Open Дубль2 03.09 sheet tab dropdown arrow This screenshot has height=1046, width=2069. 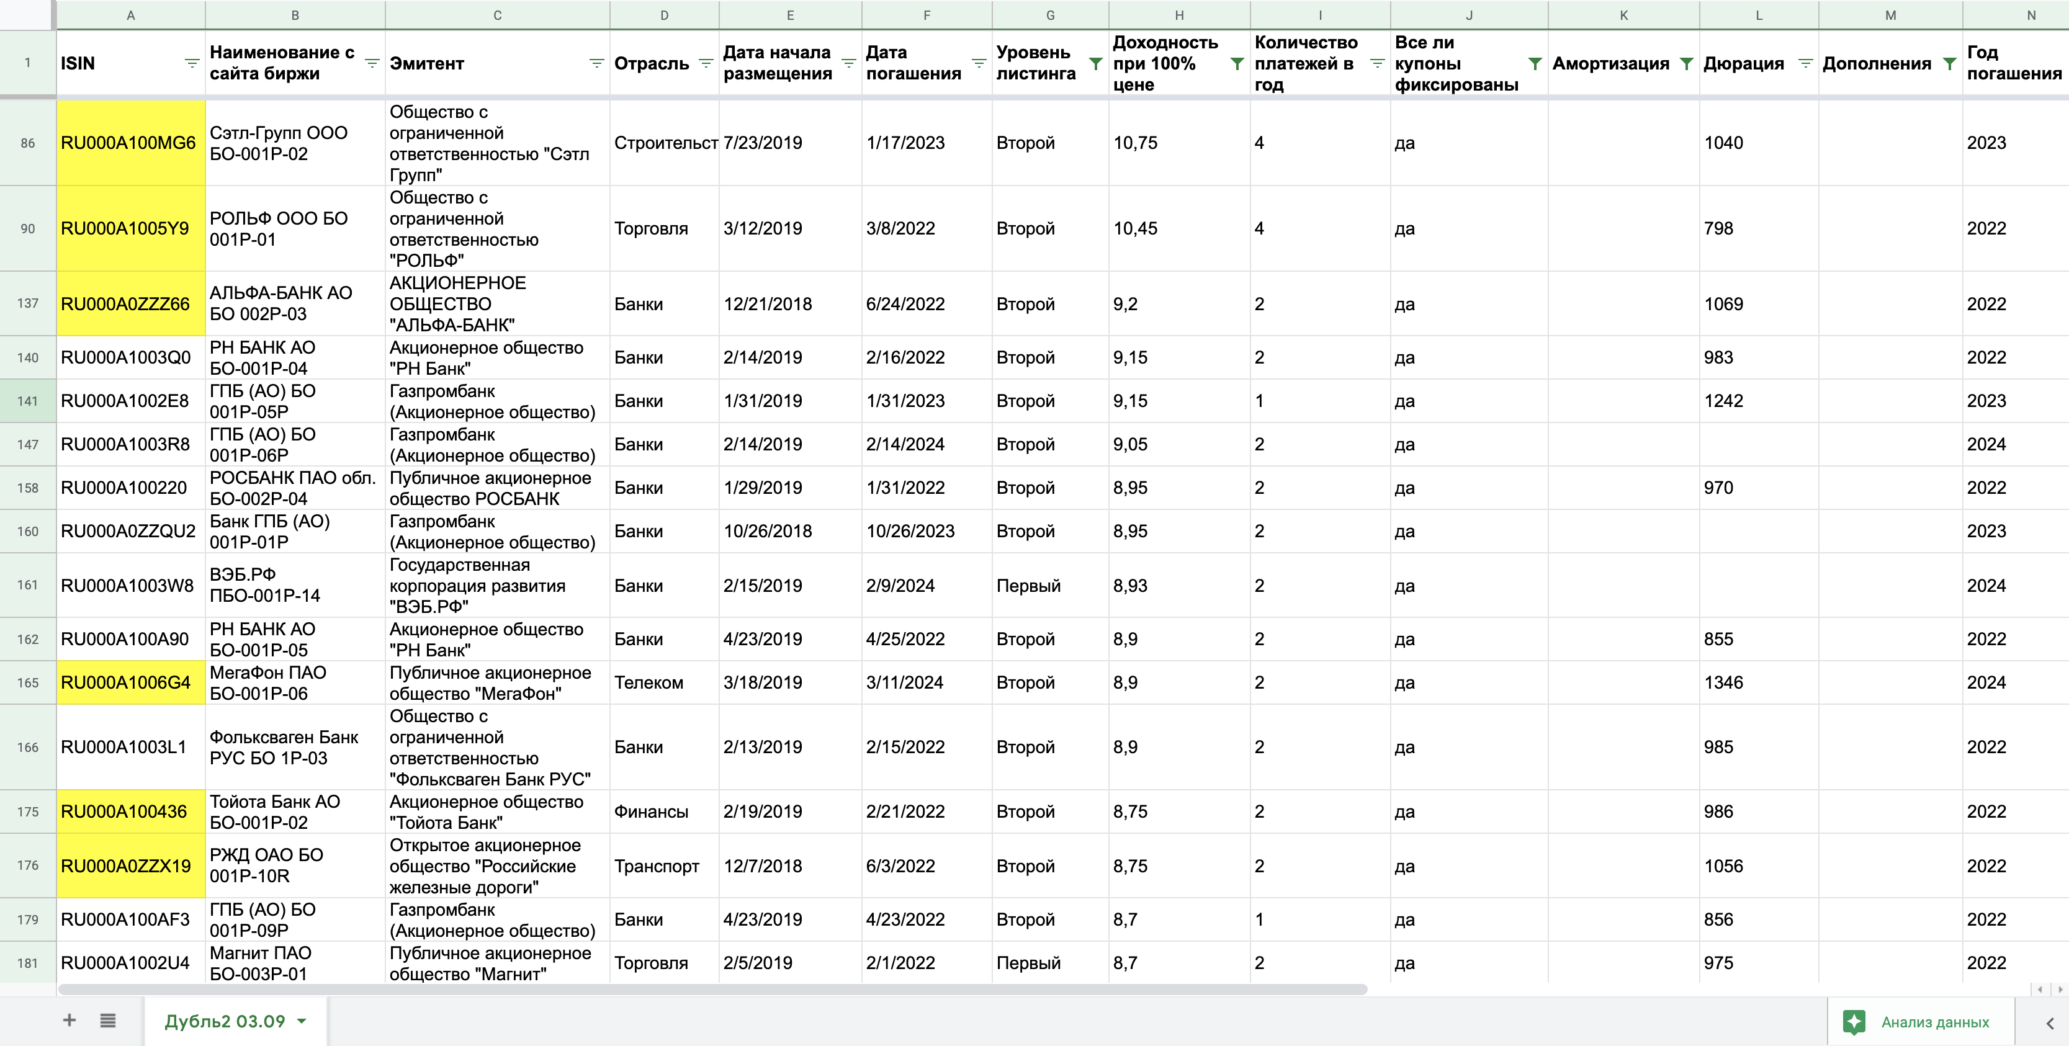[x=302, y=1021]
